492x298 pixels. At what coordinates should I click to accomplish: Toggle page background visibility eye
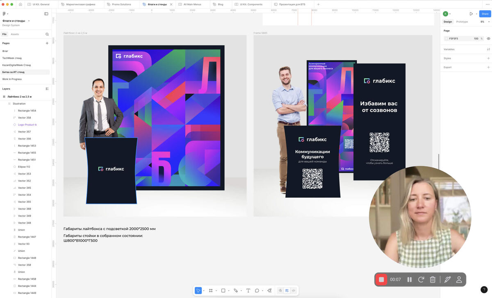(x=488, y=38)
